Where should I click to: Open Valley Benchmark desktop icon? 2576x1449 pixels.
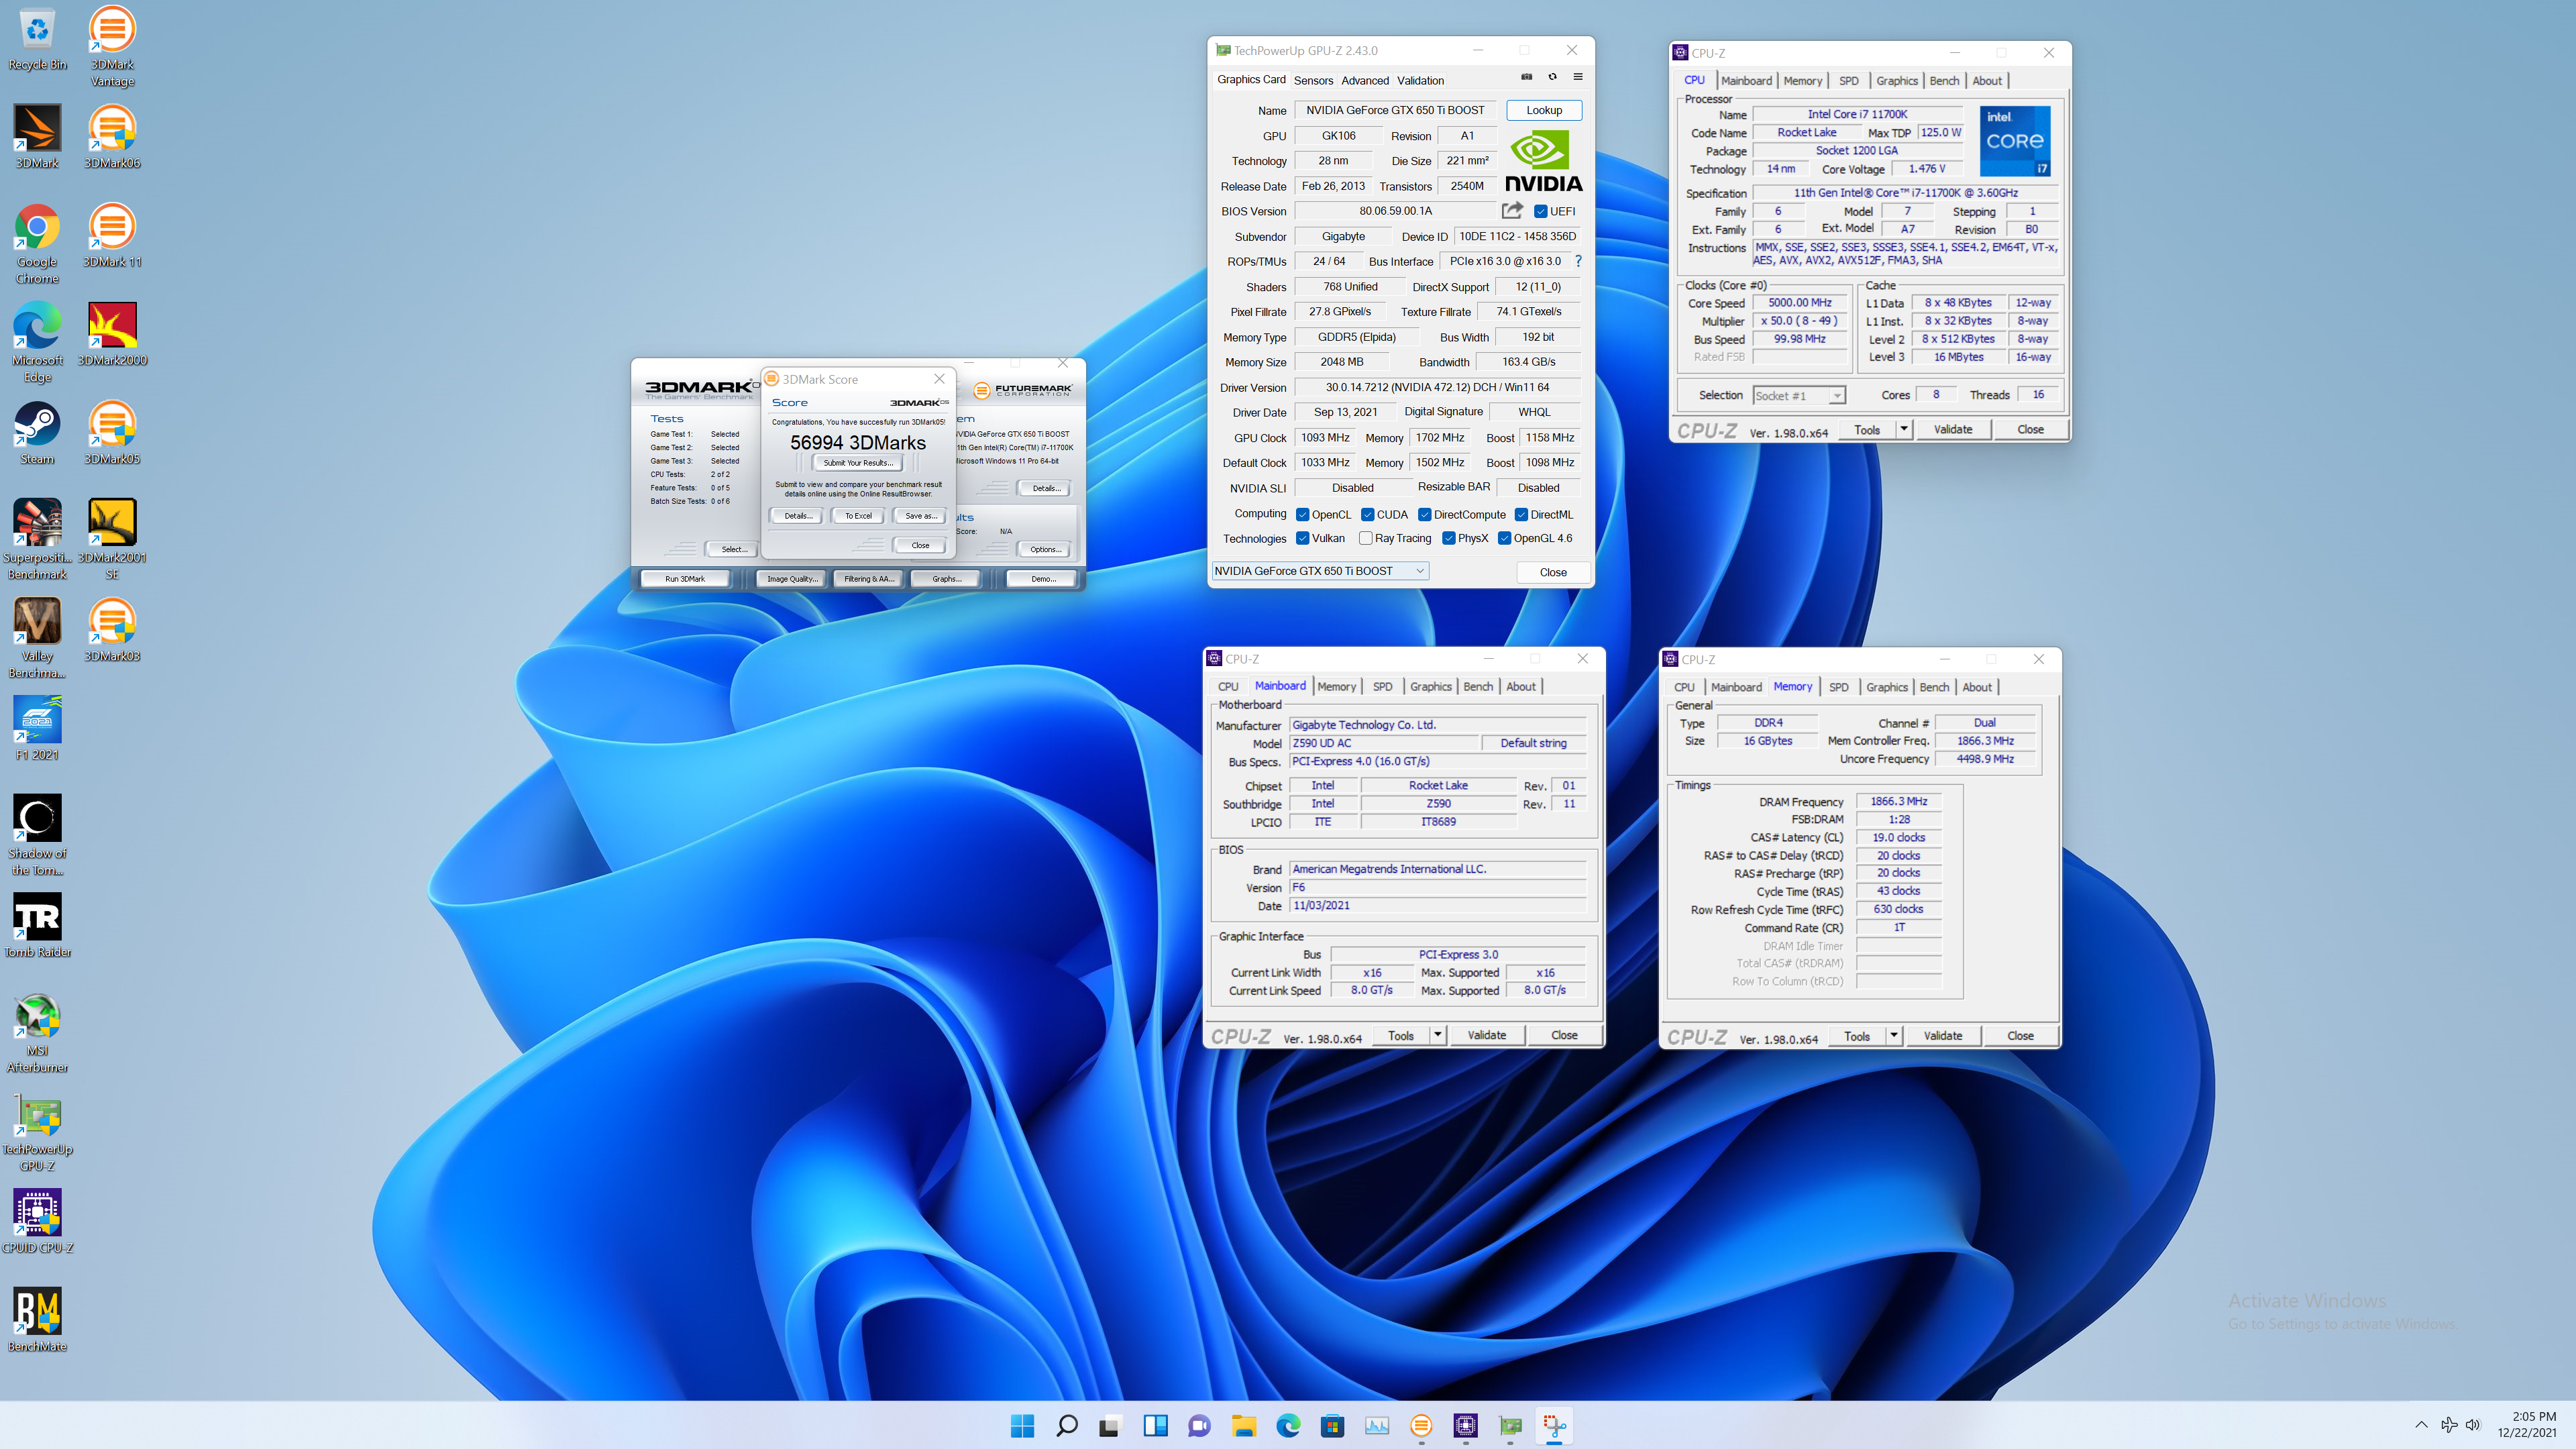pyautogui.click(x=37, y=638)
